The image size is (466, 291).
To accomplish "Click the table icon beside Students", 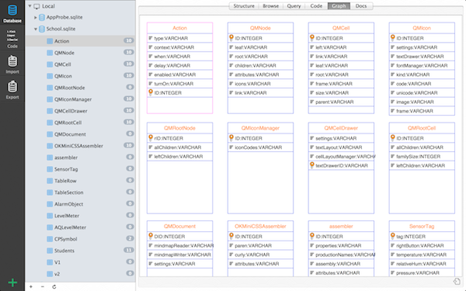I will click(50, 251).
